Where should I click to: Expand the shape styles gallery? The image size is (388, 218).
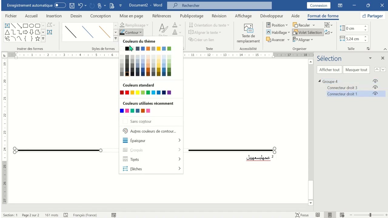click(115, 38)
